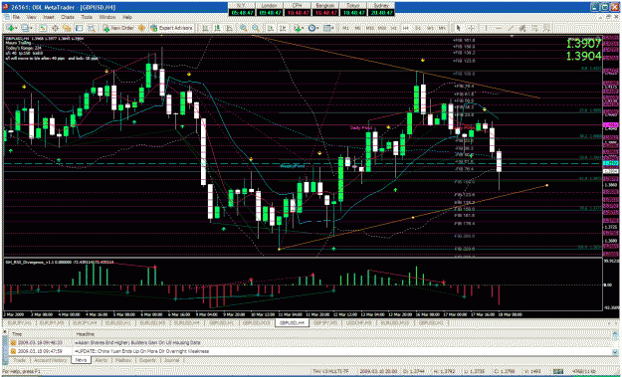The image size is (622, 377).
Task: Select the horizontal line drawing tool
Action: 499,28
